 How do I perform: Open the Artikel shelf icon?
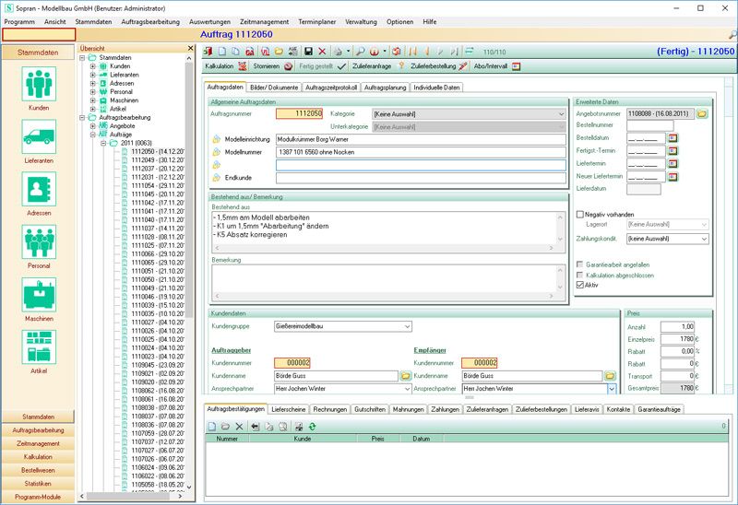click(x=39, y=347)
